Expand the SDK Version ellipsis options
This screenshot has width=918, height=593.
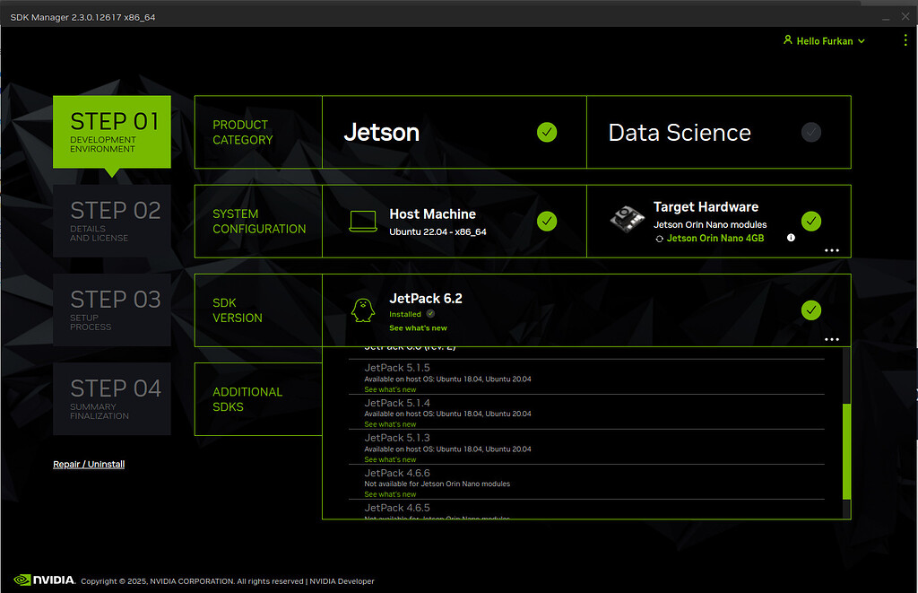pos(831,339)
